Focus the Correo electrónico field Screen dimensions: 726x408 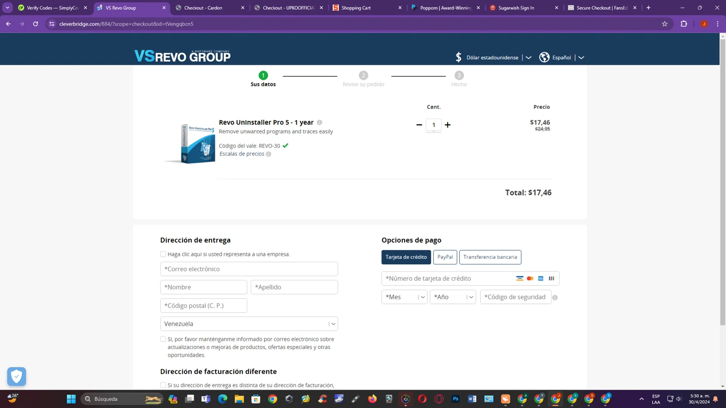pyautogui.click(x=249, y=269)
